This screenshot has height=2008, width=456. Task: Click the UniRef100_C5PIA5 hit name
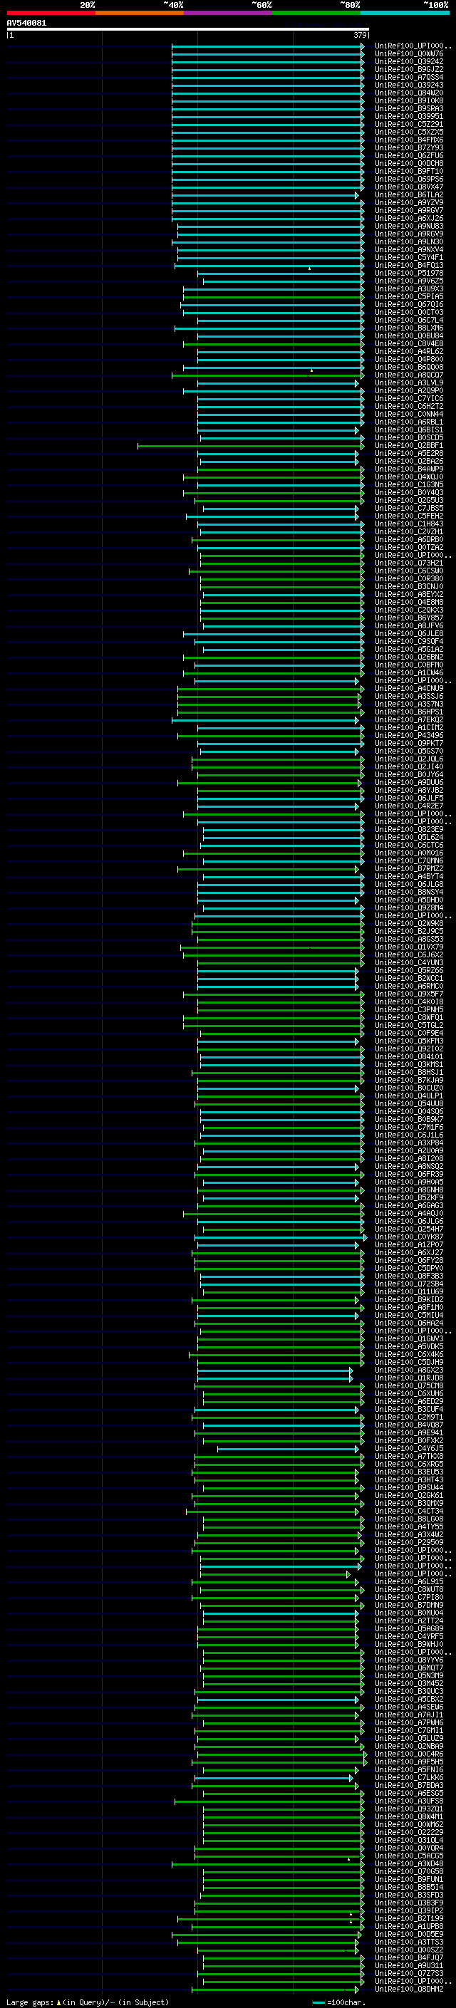(x=408, y=296)
